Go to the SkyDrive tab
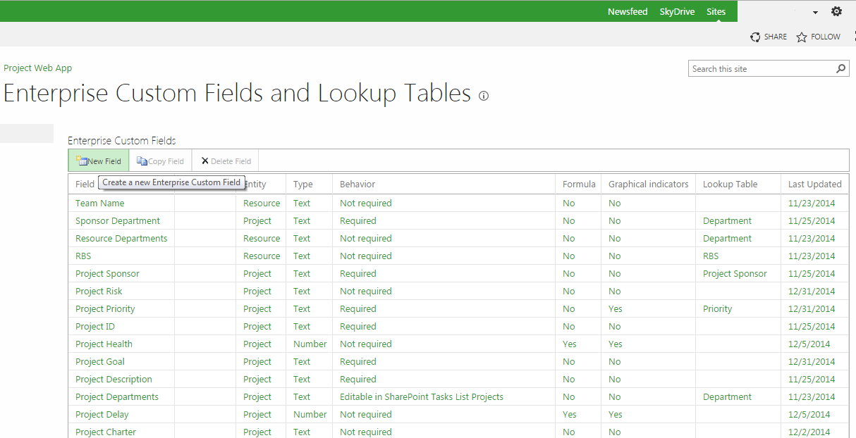 (677, 11)
